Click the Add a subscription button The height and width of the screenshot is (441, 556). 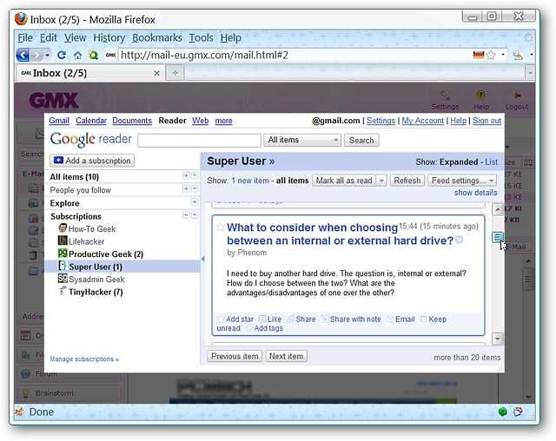pos(92,161)
